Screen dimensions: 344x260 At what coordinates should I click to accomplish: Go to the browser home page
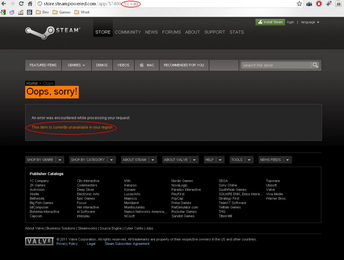click(x=30, y=4)
